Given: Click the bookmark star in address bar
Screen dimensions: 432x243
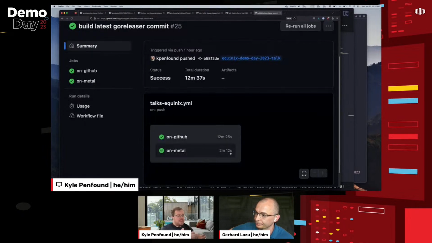Looking at the screenshot, I should pos(294,18).
